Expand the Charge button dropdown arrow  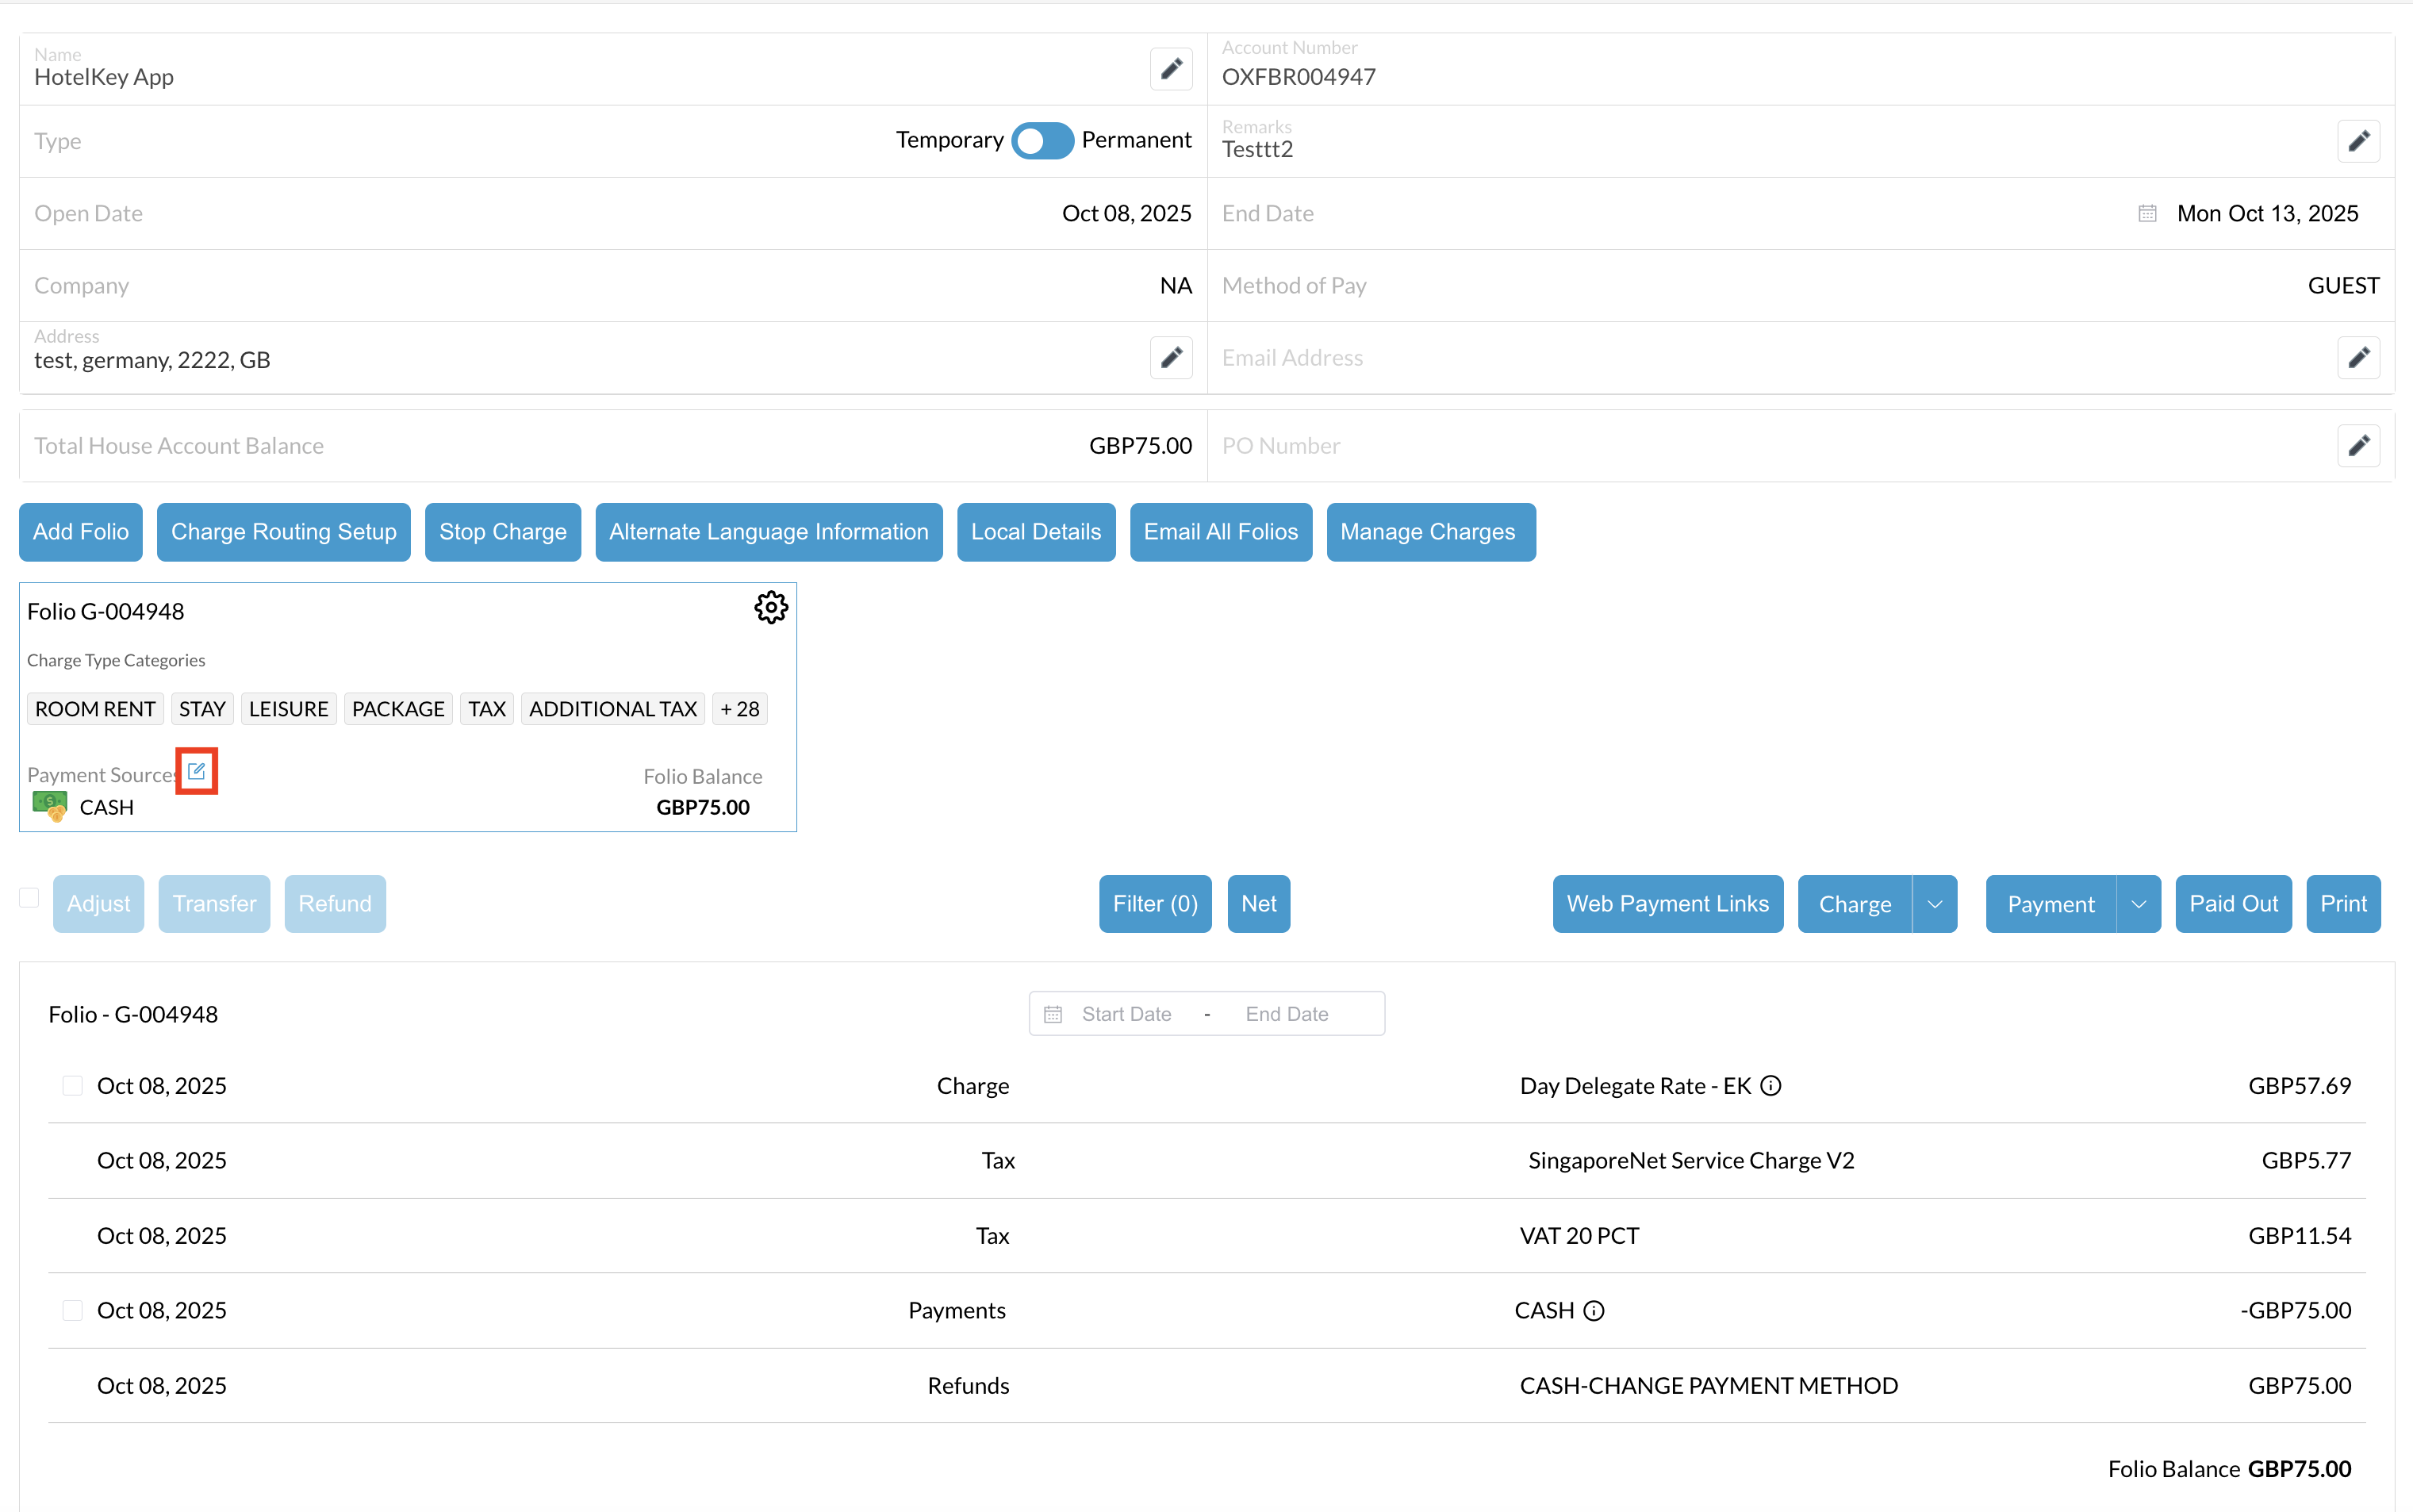tap(1934, 904)
